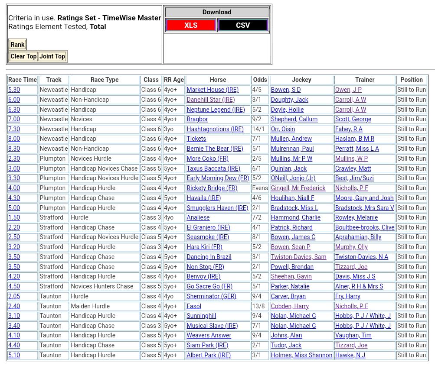Select the Joint Top button

(x=52, y=56)
